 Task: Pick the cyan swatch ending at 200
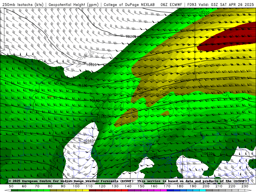(203, 190)
